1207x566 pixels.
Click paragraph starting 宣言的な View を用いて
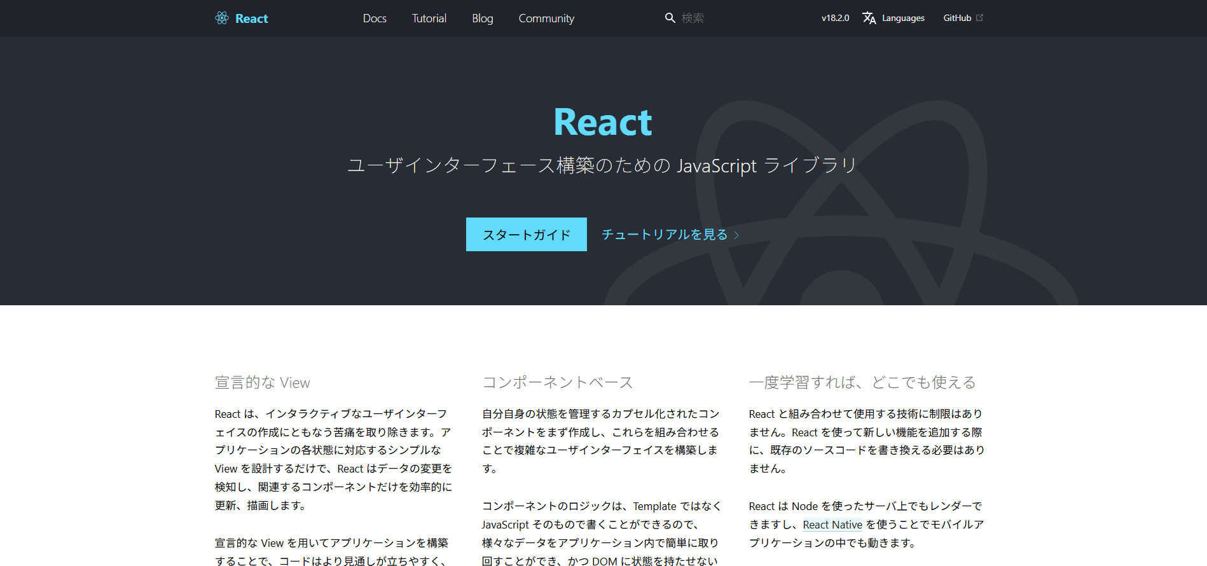click(x=332, y=551)
